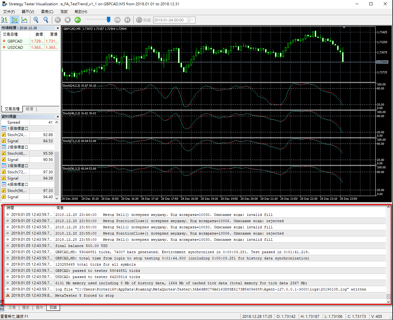The image size is (393, 320).
Task: Switch to 交易品種 tab in Market Watch
Action: (x=12, y=109)
